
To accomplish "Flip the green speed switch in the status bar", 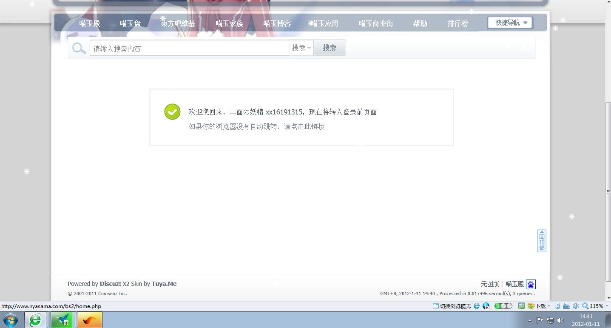I will (x=502, y=306).
